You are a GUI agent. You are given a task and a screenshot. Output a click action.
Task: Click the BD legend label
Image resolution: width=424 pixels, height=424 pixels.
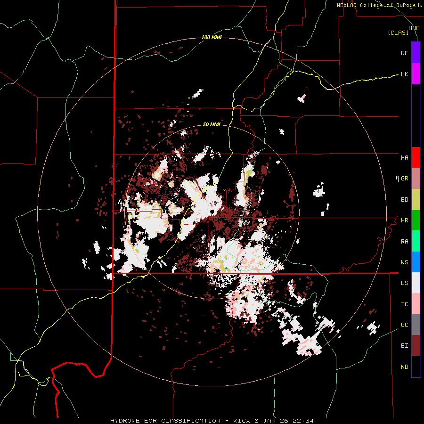[x=405, y=200]
